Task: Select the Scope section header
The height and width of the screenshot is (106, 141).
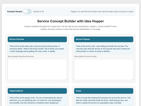Action: click(x=104, y=91)
